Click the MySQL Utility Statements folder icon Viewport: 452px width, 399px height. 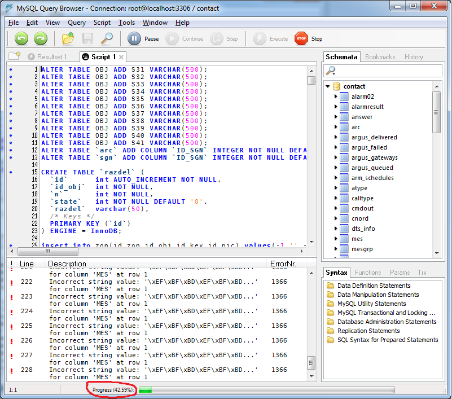[x=330, y=304]
